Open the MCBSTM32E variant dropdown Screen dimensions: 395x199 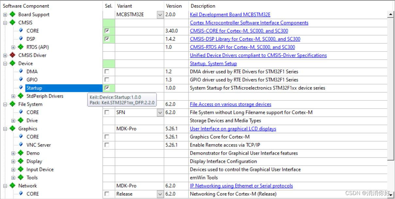(x=160, y=14)
